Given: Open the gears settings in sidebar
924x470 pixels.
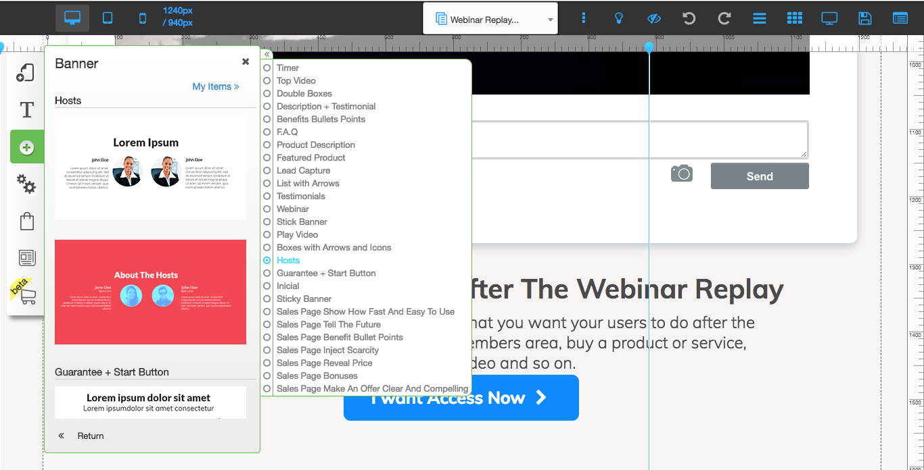Looking at the screenshot, I should [x=26, y=184].
